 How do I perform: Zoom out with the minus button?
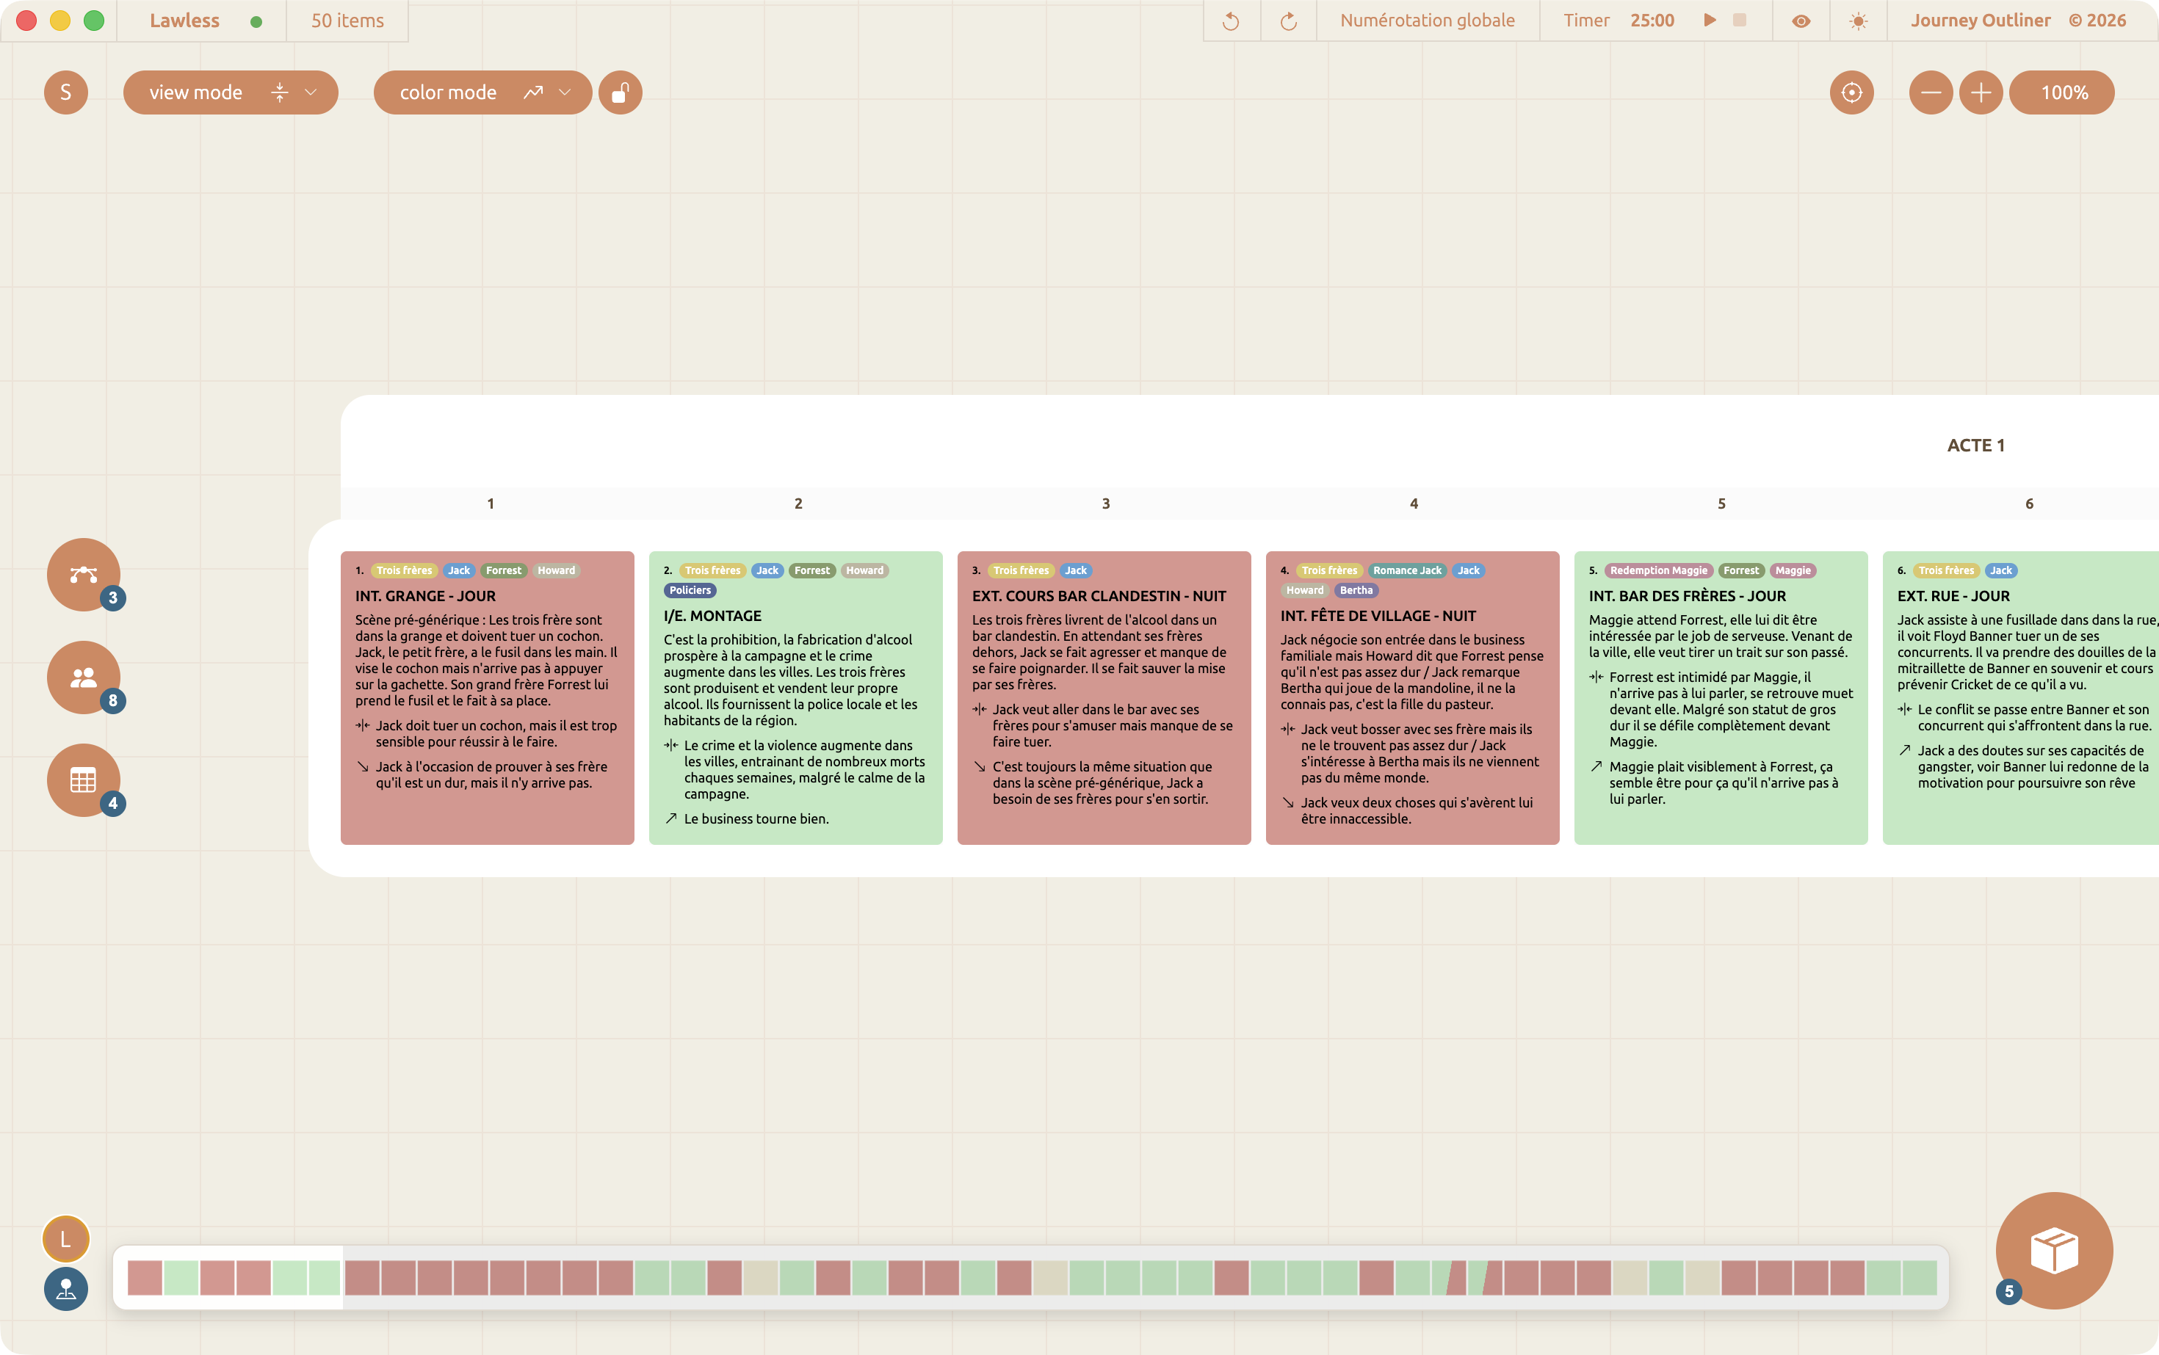(1931, 92)
